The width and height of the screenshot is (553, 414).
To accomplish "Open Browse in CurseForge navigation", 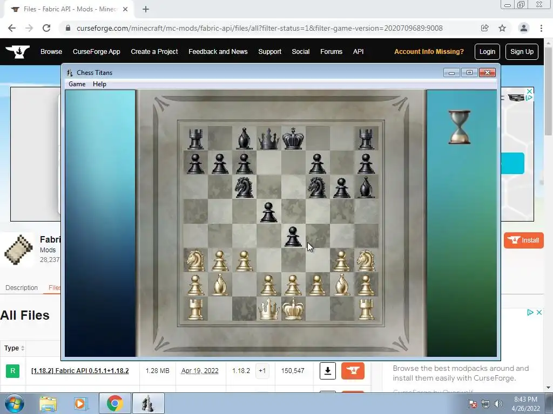I will (51, 52).
